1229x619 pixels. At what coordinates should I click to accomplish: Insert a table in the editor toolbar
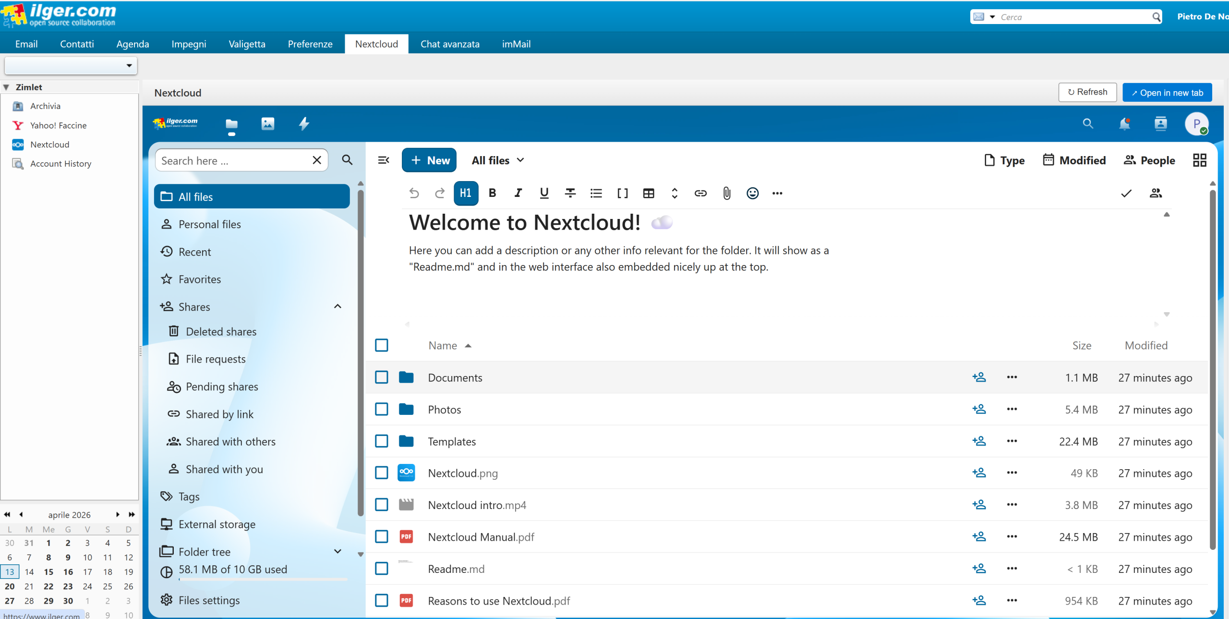pyautogui.click(x=649, y=193)
